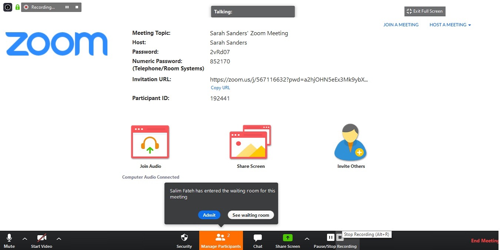The width and height of the screenshot is (500, 250).
Task: Expand video options next to Start Video
Action: click(x=59, y=239)
